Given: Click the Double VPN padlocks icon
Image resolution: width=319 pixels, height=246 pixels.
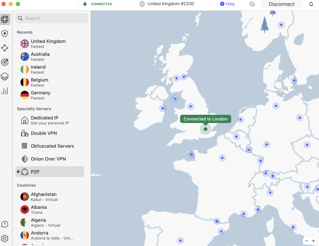Looking at the screenshot, I should click(x=25, y=133).
